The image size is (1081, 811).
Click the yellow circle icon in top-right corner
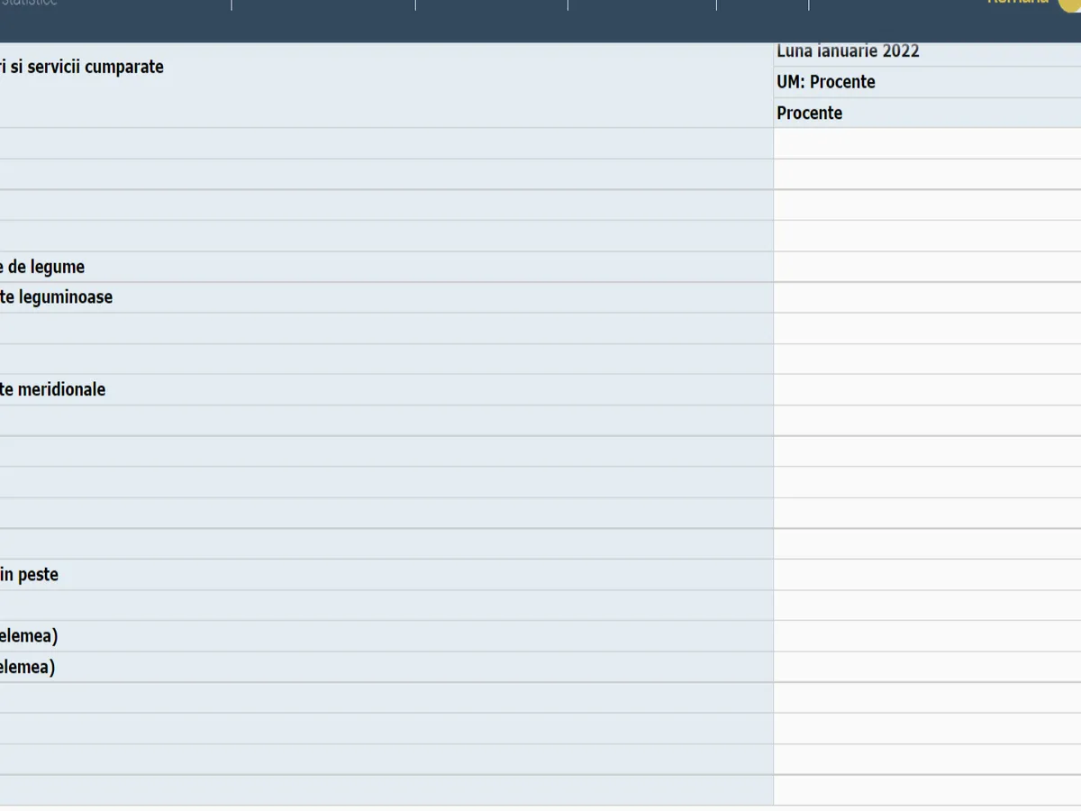click(x=1070, y=4)
